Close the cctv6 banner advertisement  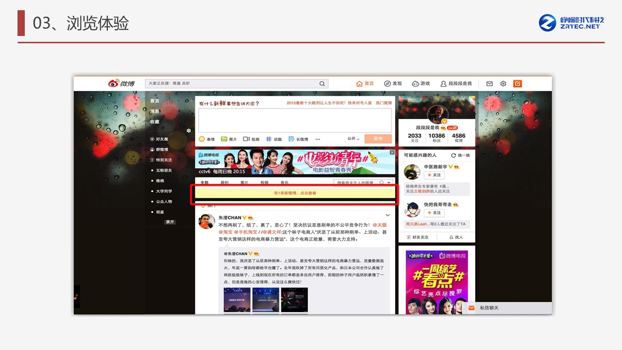(x=392, y=153)
